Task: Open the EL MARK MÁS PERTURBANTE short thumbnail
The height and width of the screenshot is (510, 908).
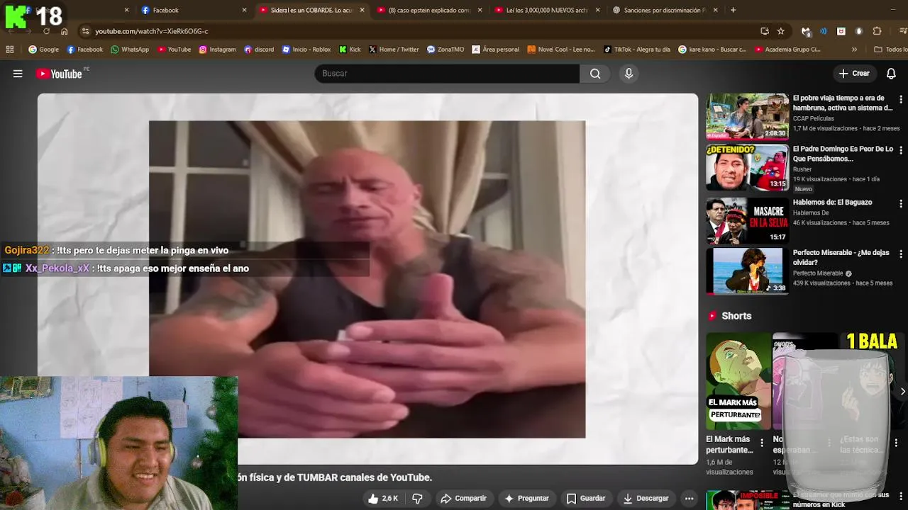Action: coord(738,381)
